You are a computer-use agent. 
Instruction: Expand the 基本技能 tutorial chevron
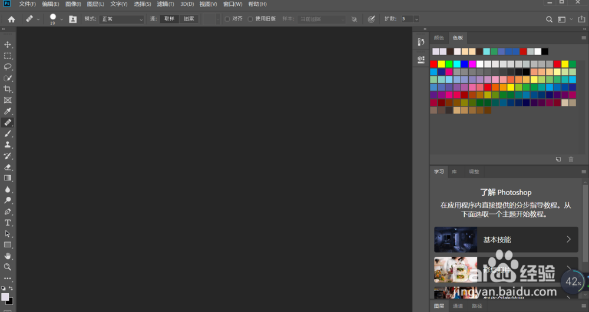(569, 239)
